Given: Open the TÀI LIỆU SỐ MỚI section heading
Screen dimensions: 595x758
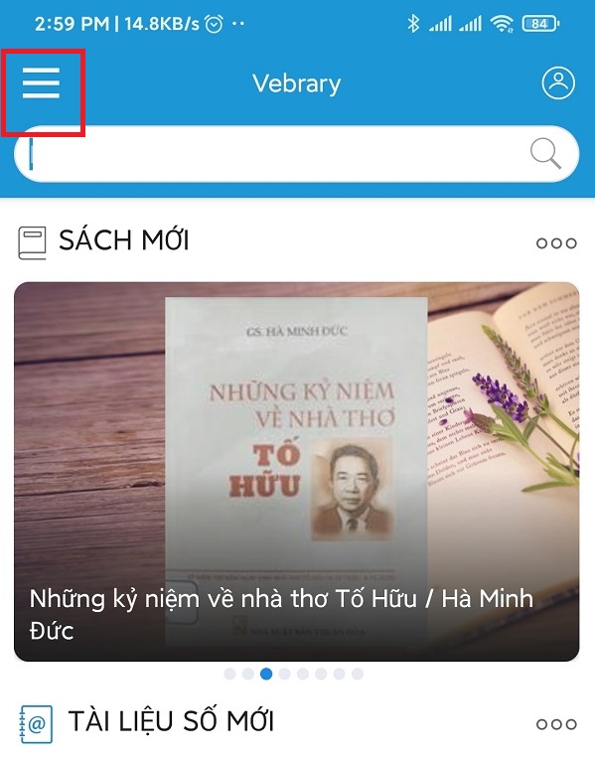Looking at the screenshot, I should pyautogui.click(x=171, y=720).
